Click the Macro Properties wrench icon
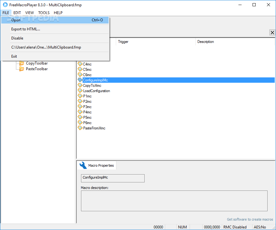This screenshot has width=276, height=230. 83,165
